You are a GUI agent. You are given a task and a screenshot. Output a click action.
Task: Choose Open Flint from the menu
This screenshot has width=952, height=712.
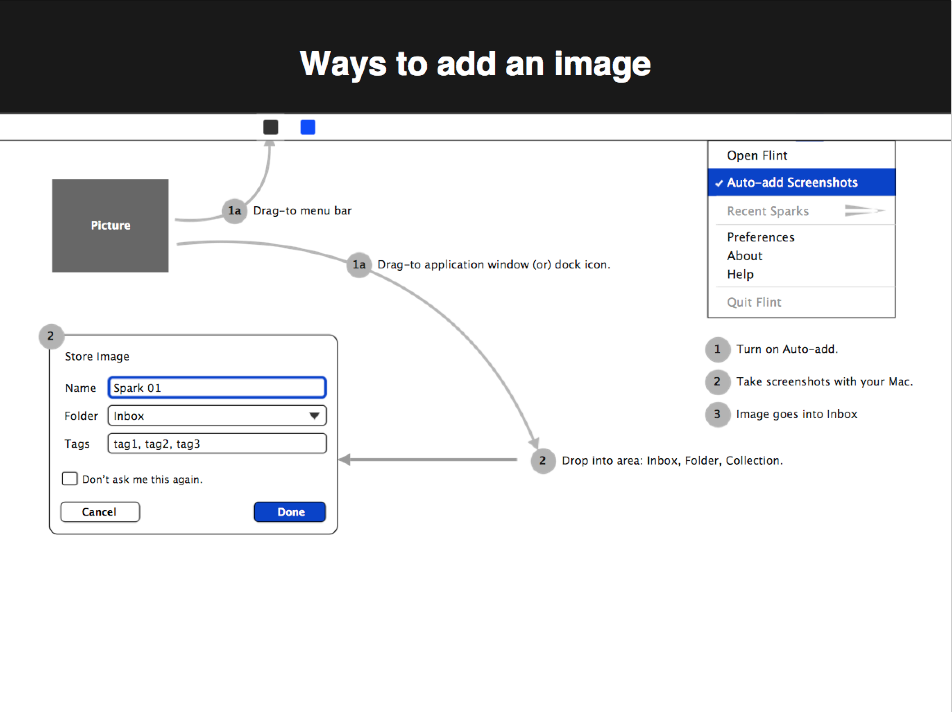(757, 155)
